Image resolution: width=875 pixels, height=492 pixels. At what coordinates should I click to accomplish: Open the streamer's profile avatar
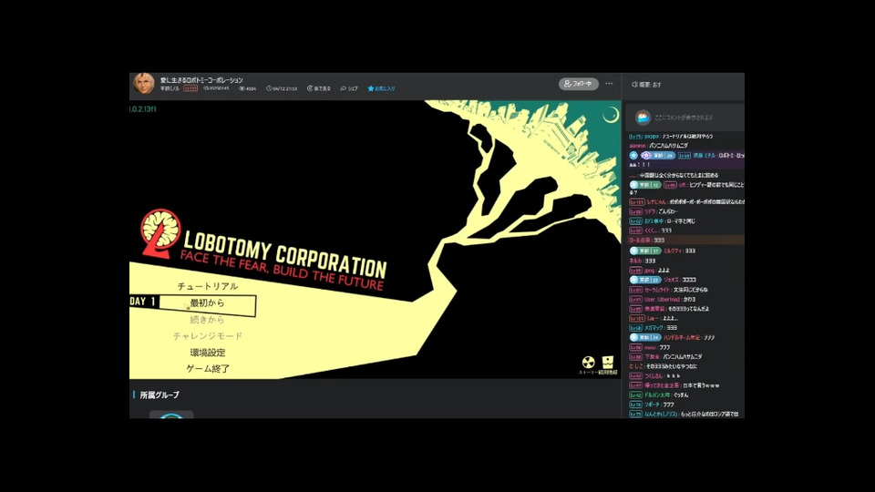pos(143,84)
